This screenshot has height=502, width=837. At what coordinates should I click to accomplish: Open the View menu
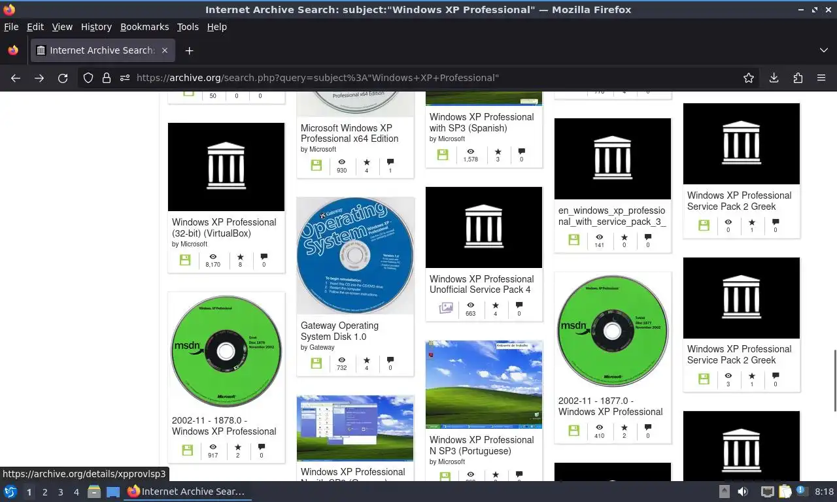click(62, 27)
